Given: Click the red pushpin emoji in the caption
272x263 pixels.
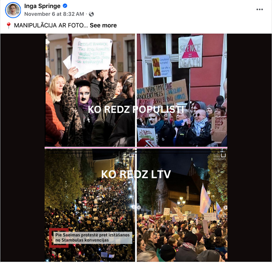Looking at the screenshot, I should [x=8, y=25].
